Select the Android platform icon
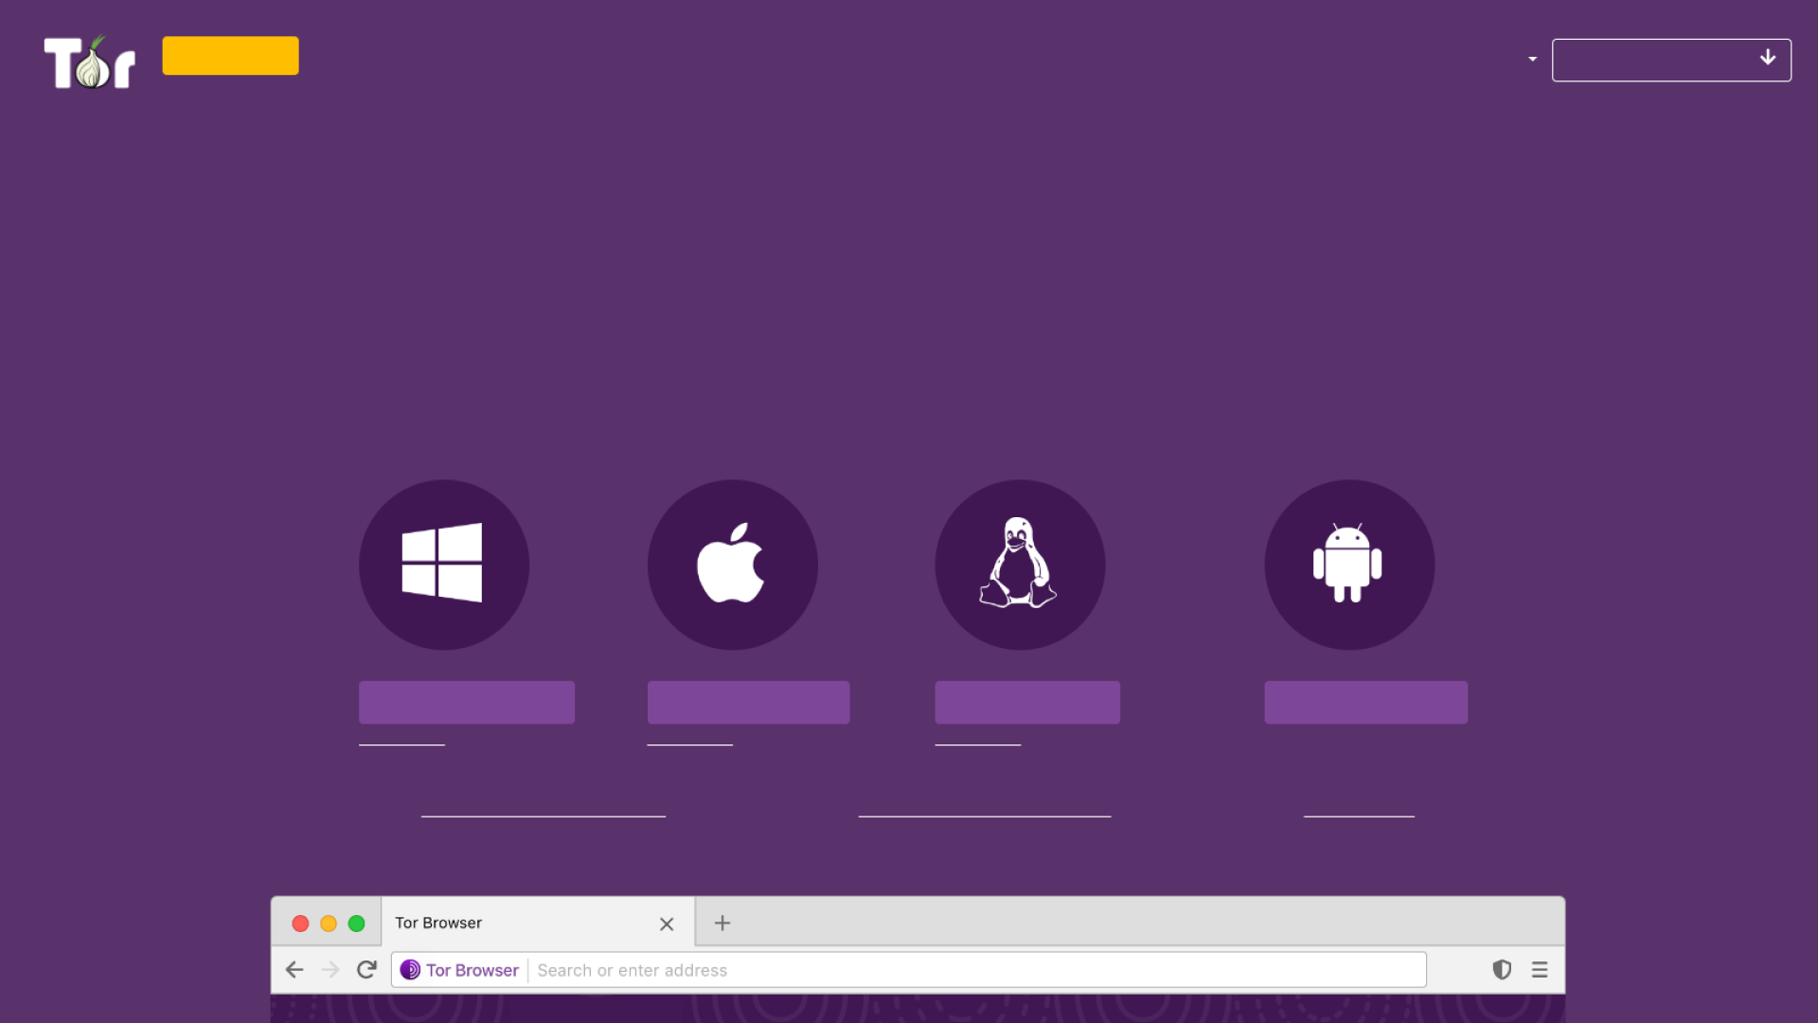This screenshot has width=1818, height=1023. click(x=1348, y=565)
